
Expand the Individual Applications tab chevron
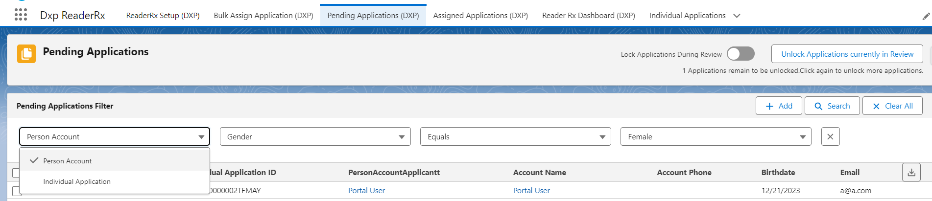[x=737, y=16]
